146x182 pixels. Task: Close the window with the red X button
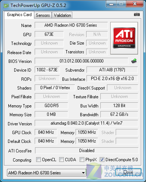[135, 4]
